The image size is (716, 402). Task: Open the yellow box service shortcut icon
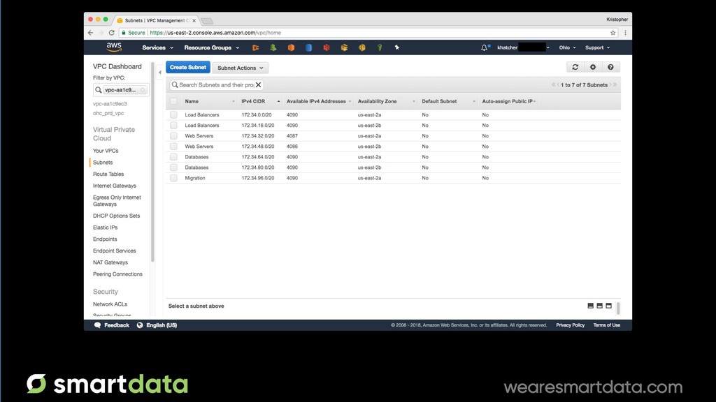(x=344, y=47)
